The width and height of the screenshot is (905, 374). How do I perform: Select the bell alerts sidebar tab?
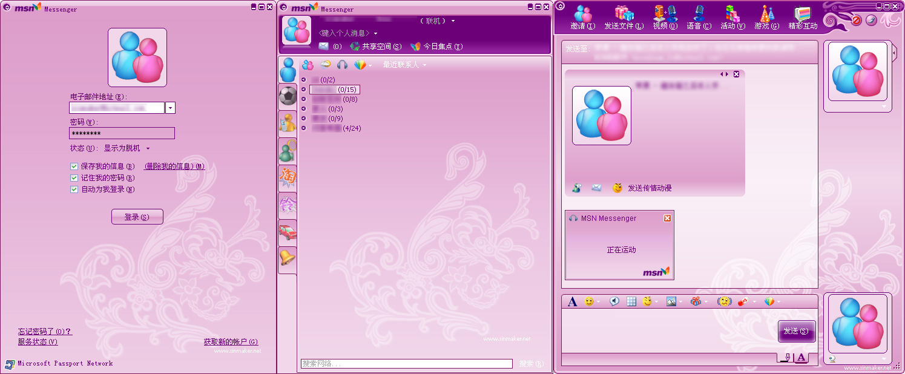pyautogui.click(x=288, y=260)
